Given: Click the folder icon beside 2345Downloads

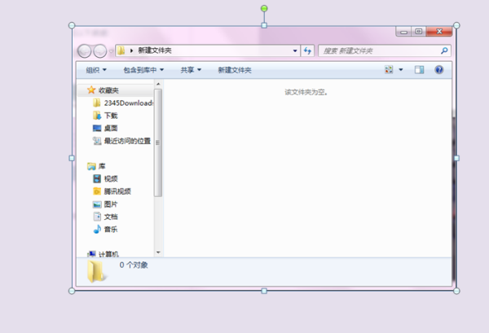Looking at the screenshot, I should click(97, 103).
